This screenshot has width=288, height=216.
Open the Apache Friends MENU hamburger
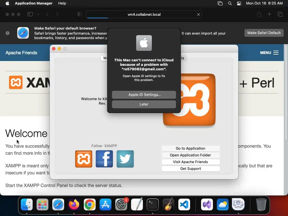pyautogui.click(x=269, y=53)
